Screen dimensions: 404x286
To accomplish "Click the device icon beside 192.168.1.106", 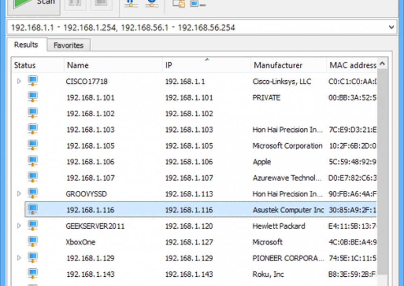I will pyautogui.click(x=33, y=162).
